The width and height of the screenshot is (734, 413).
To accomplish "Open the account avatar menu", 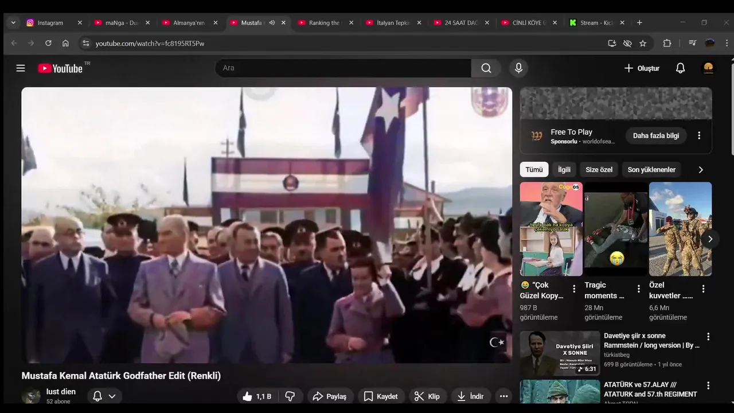I will [x=708, y=68].
